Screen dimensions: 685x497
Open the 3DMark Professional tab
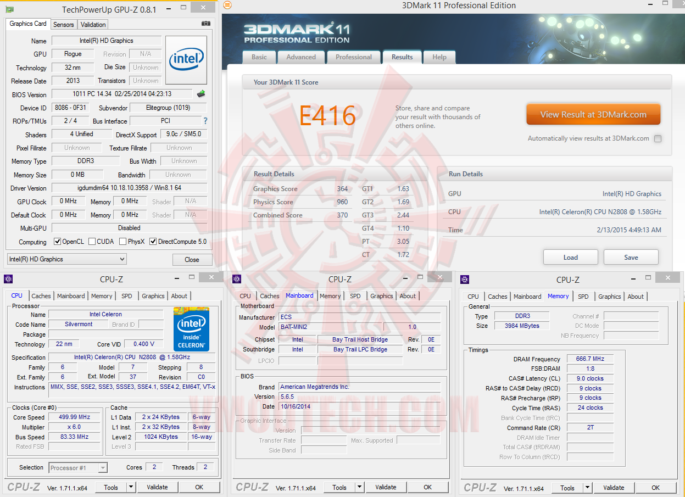[354, 57]
